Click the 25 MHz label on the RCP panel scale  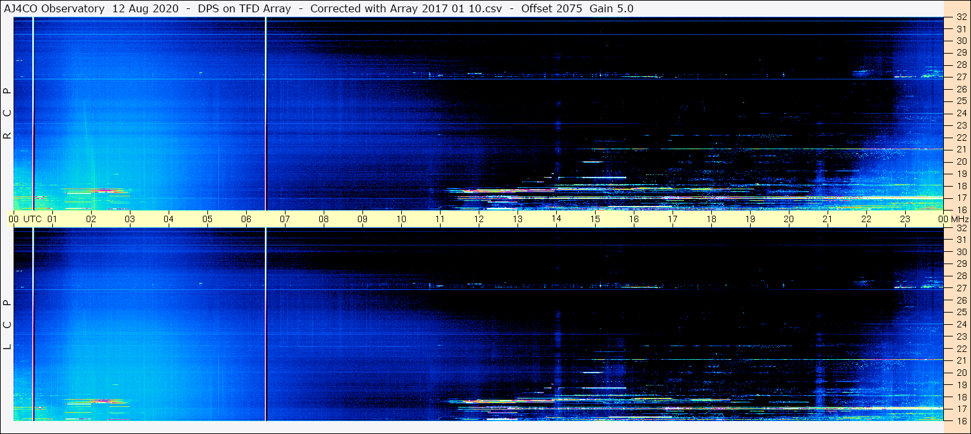[961, 101]
